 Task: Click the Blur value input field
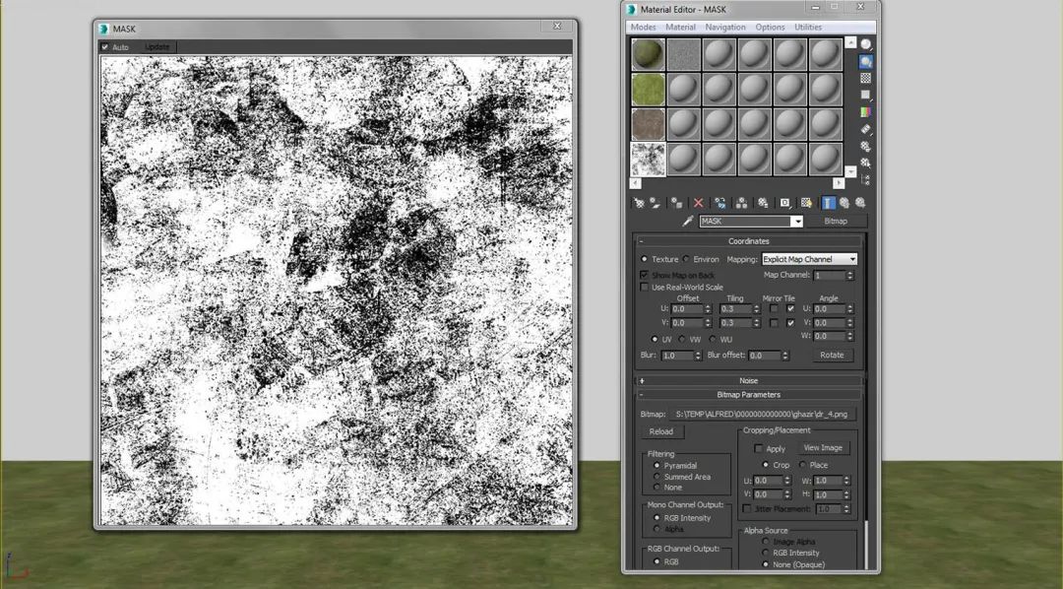[x=676, y=356]
